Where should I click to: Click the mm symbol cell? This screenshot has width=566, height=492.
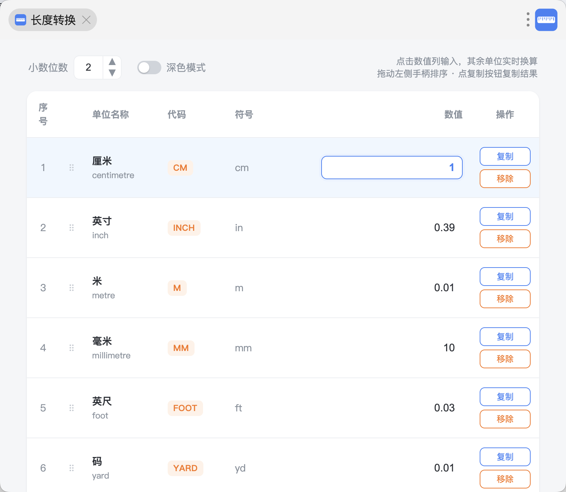click(243, 348)
